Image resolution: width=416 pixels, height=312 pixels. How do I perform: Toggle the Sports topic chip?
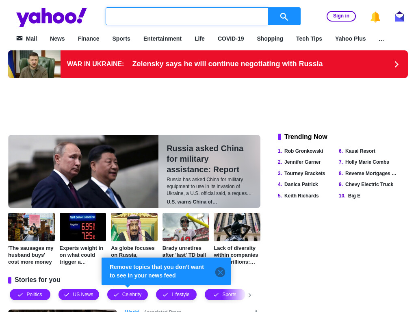tap(225, 295)
